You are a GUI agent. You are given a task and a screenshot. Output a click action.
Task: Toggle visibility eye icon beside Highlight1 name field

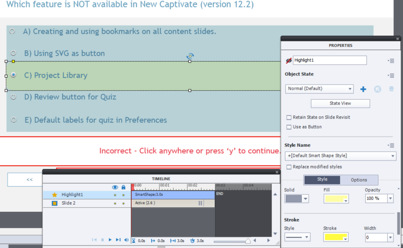289,61
